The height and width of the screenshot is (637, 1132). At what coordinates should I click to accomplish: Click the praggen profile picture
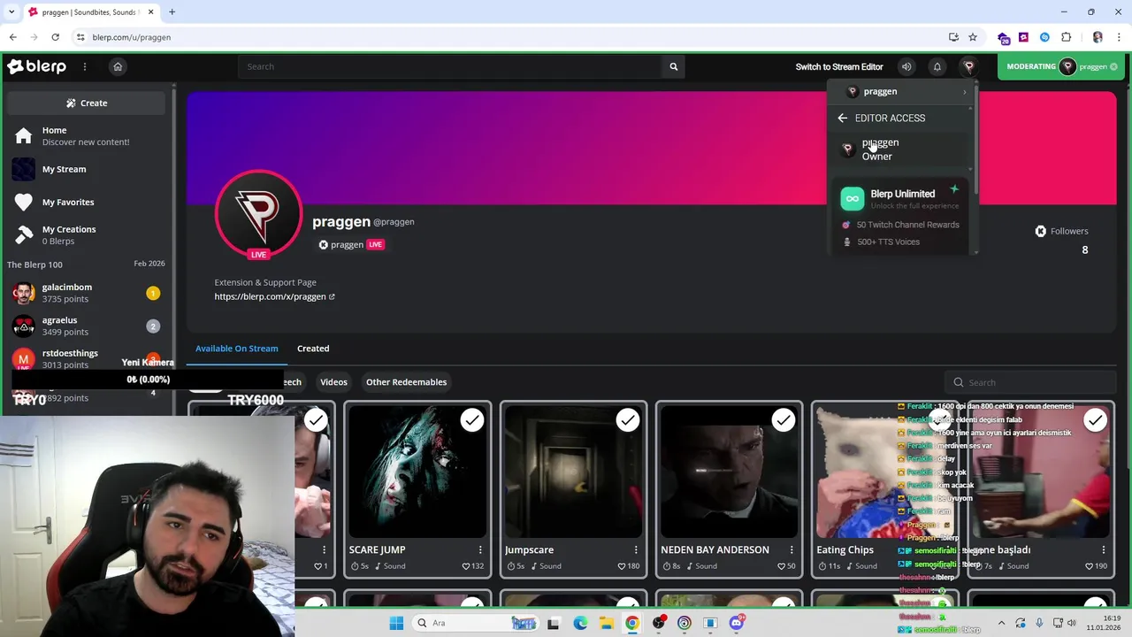point(258,214)
